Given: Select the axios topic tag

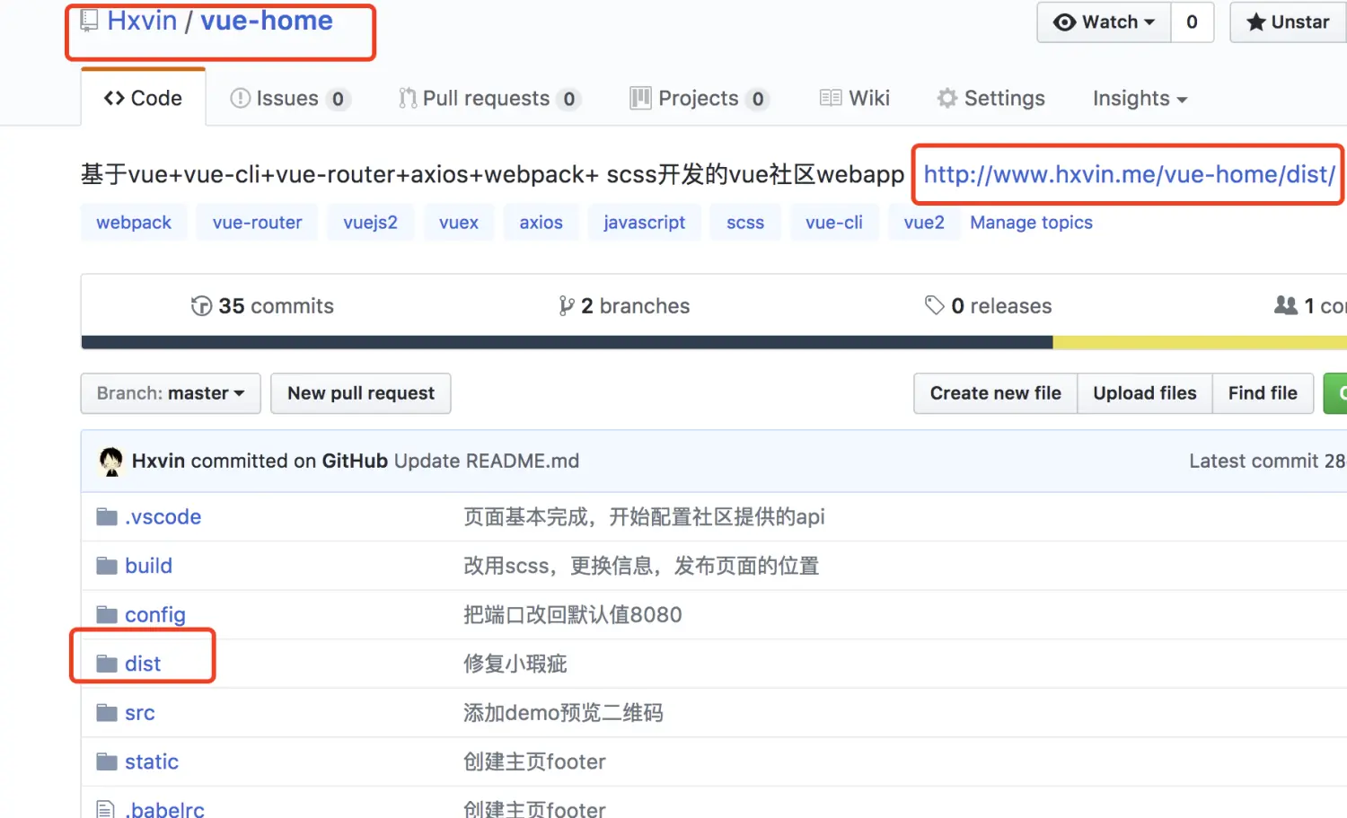Looking at the screenshot, I should (541, 223).
